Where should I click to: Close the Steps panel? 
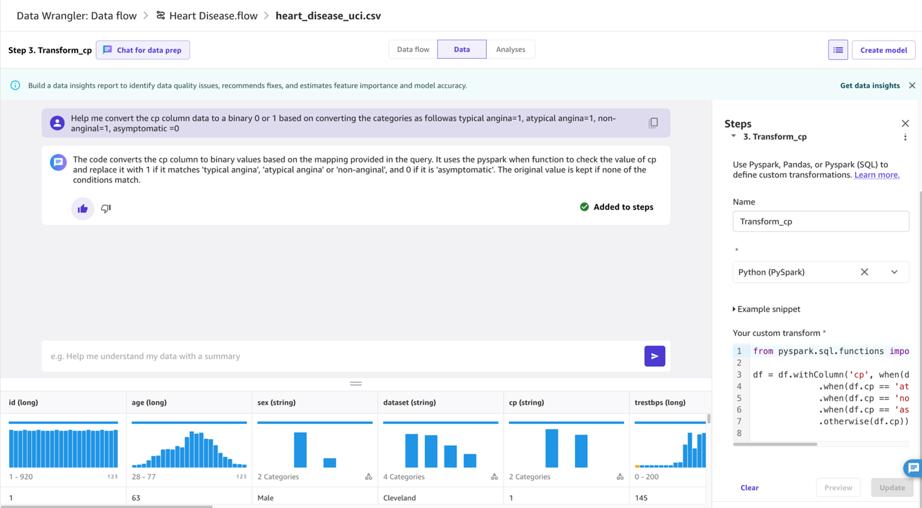click(905, 124)
